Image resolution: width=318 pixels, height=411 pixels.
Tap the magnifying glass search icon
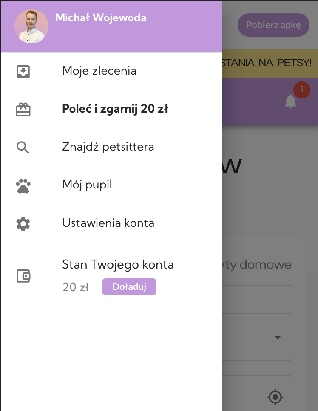click(23, 148)
